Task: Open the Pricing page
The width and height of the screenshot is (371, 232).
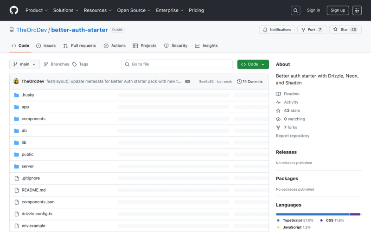Action: coord(196,10)
